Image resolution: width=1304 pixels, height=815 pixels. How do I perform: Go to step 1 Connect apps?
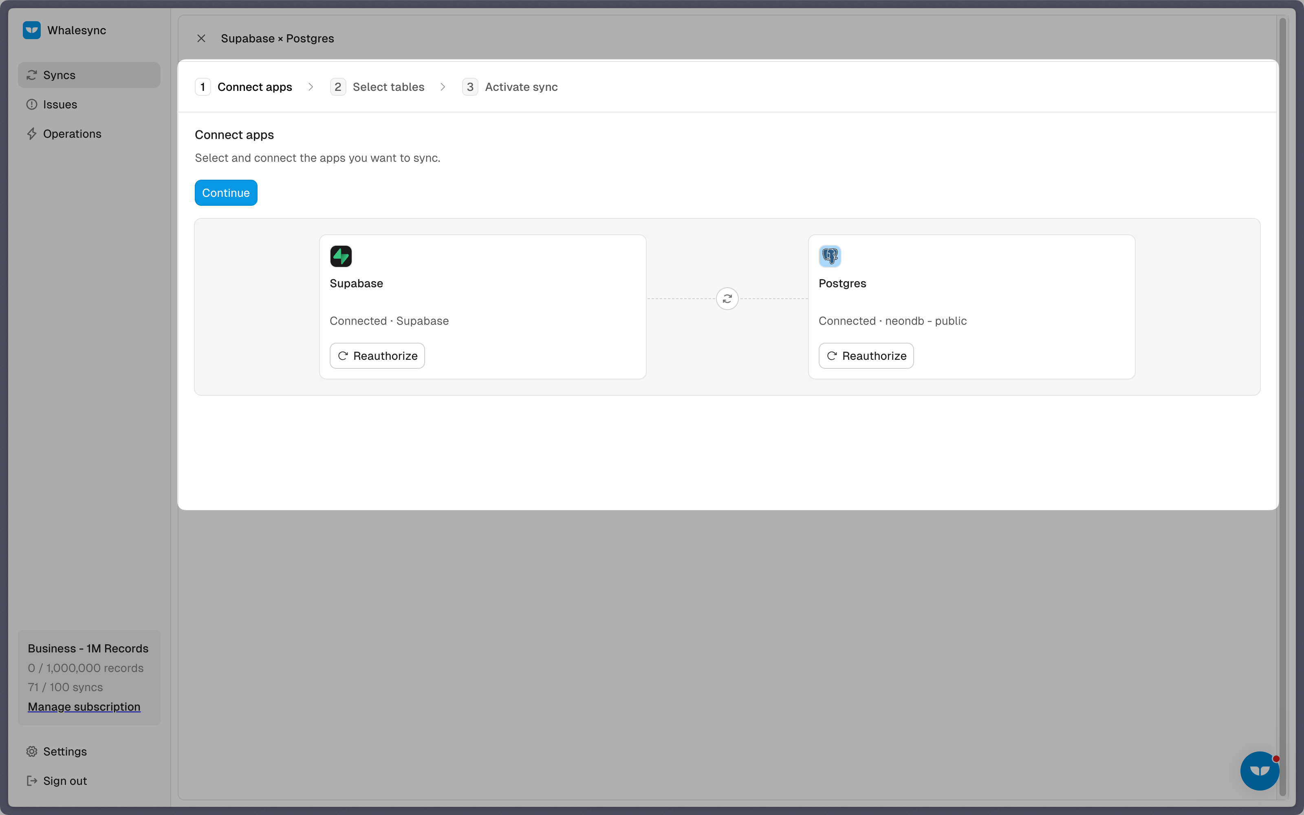click(244, 87)
